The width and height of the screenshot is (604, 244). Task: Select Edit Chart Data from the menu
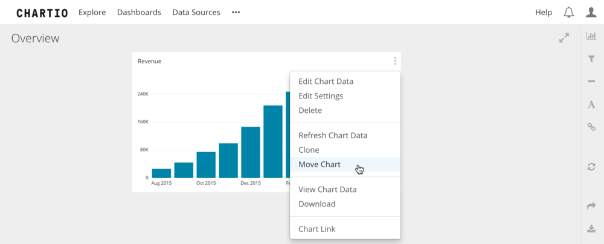tap(345, 82)
